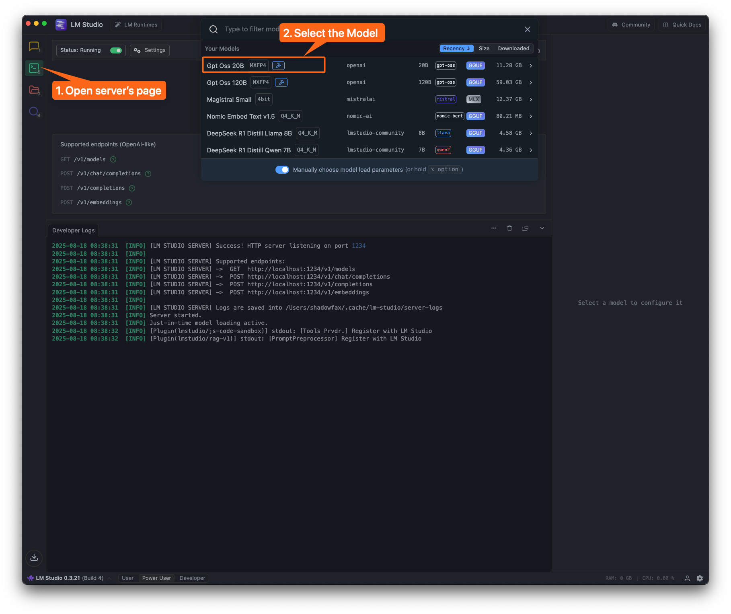Select the Developer Logs tab

click(74, 230)
